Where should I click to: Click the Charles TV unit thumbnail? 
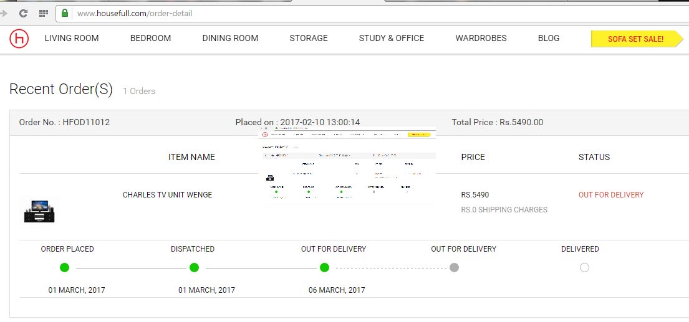[39, 212]
